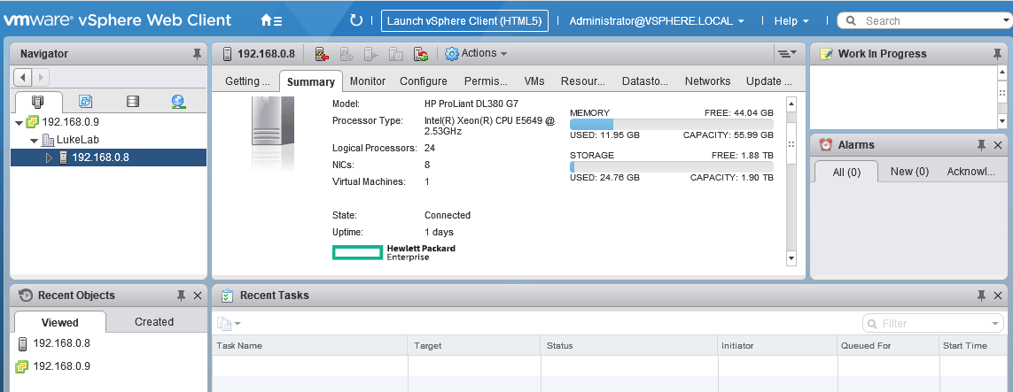Select 192.168.0.9 vCenter in Navigator tree
This screenshot has height=392, width=1013.
click(70, 122)
